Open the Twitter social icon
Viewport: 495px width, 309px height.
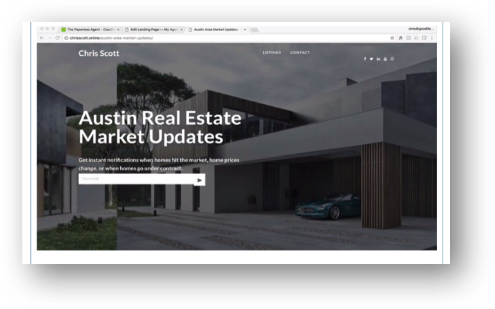(371, 59)
